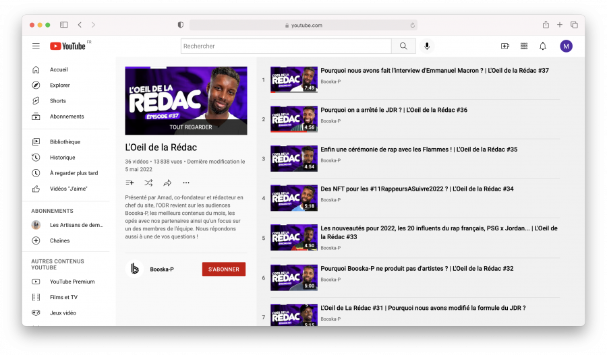Click Chaînes plus icon
Image resolution: width=607 pixels, height=355 pixels.
point(36,240)
